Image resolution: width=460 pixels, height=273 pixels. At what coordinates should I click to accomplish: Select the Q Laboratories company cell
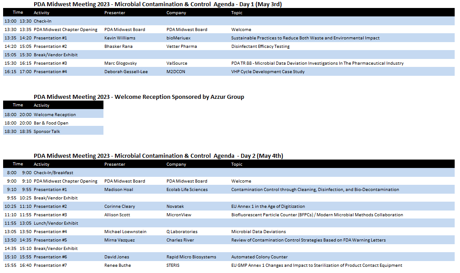[182, 232]
